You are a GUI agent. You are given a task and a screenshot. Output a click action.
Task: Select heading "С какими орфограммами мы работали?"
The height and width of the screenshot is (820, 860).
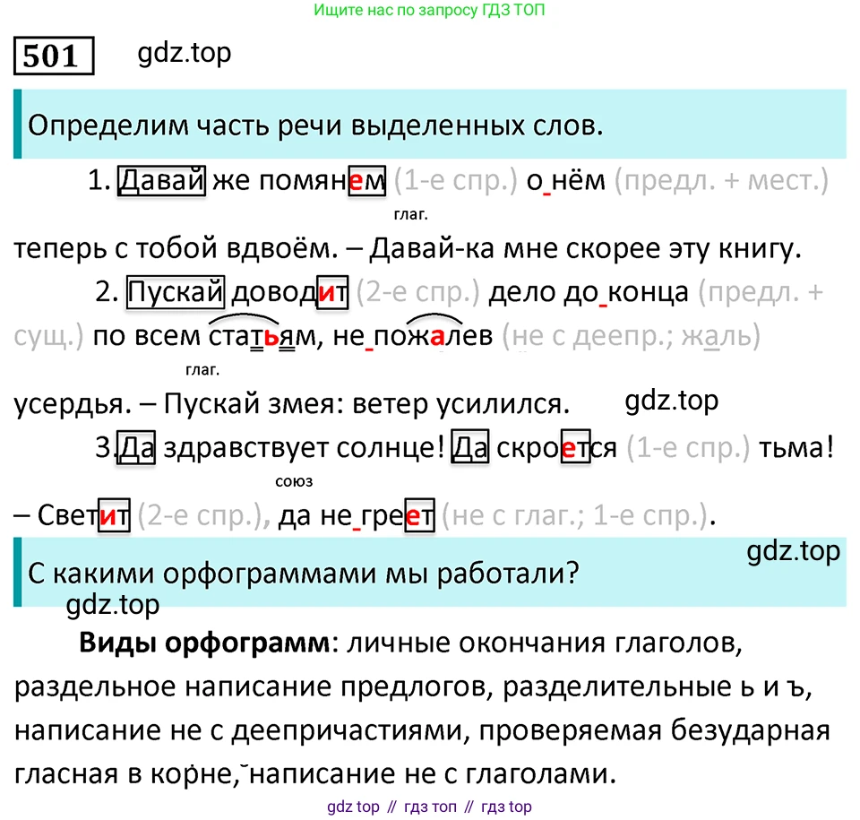pyautogui.click(x=300, y=574)
